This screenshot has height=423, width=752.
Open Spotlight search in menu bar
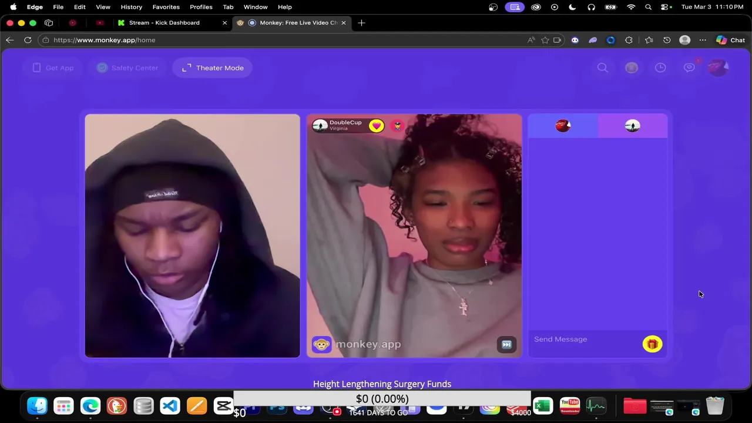tap(648, 7)
